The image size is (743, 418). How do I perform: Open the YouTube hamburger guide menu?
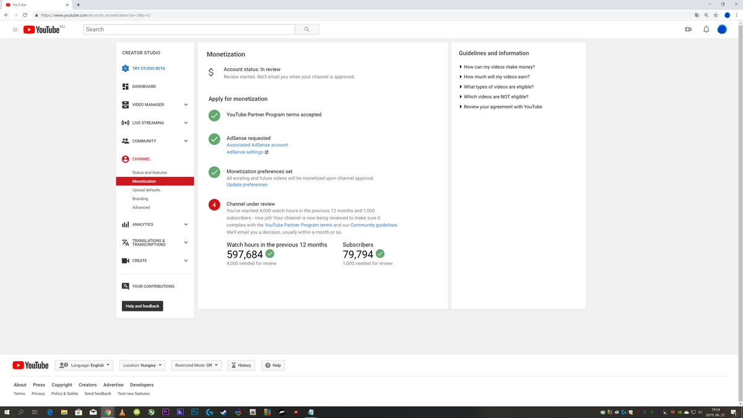15,29
